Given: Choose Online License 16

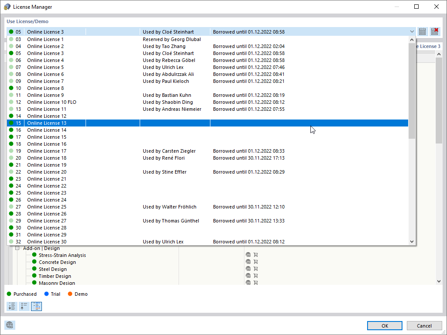Looking at the screenshot, I should [207, 144].
